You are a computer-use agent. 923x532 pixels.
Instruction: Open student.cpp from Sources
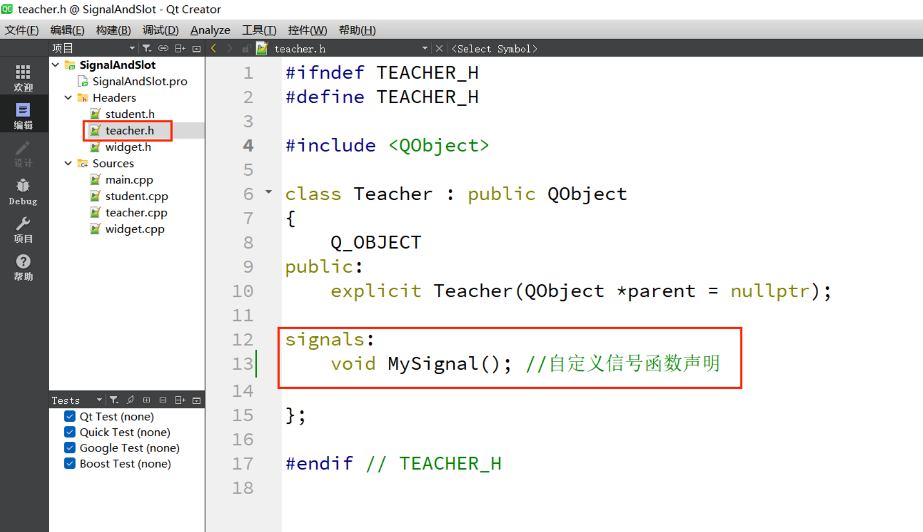136,196
